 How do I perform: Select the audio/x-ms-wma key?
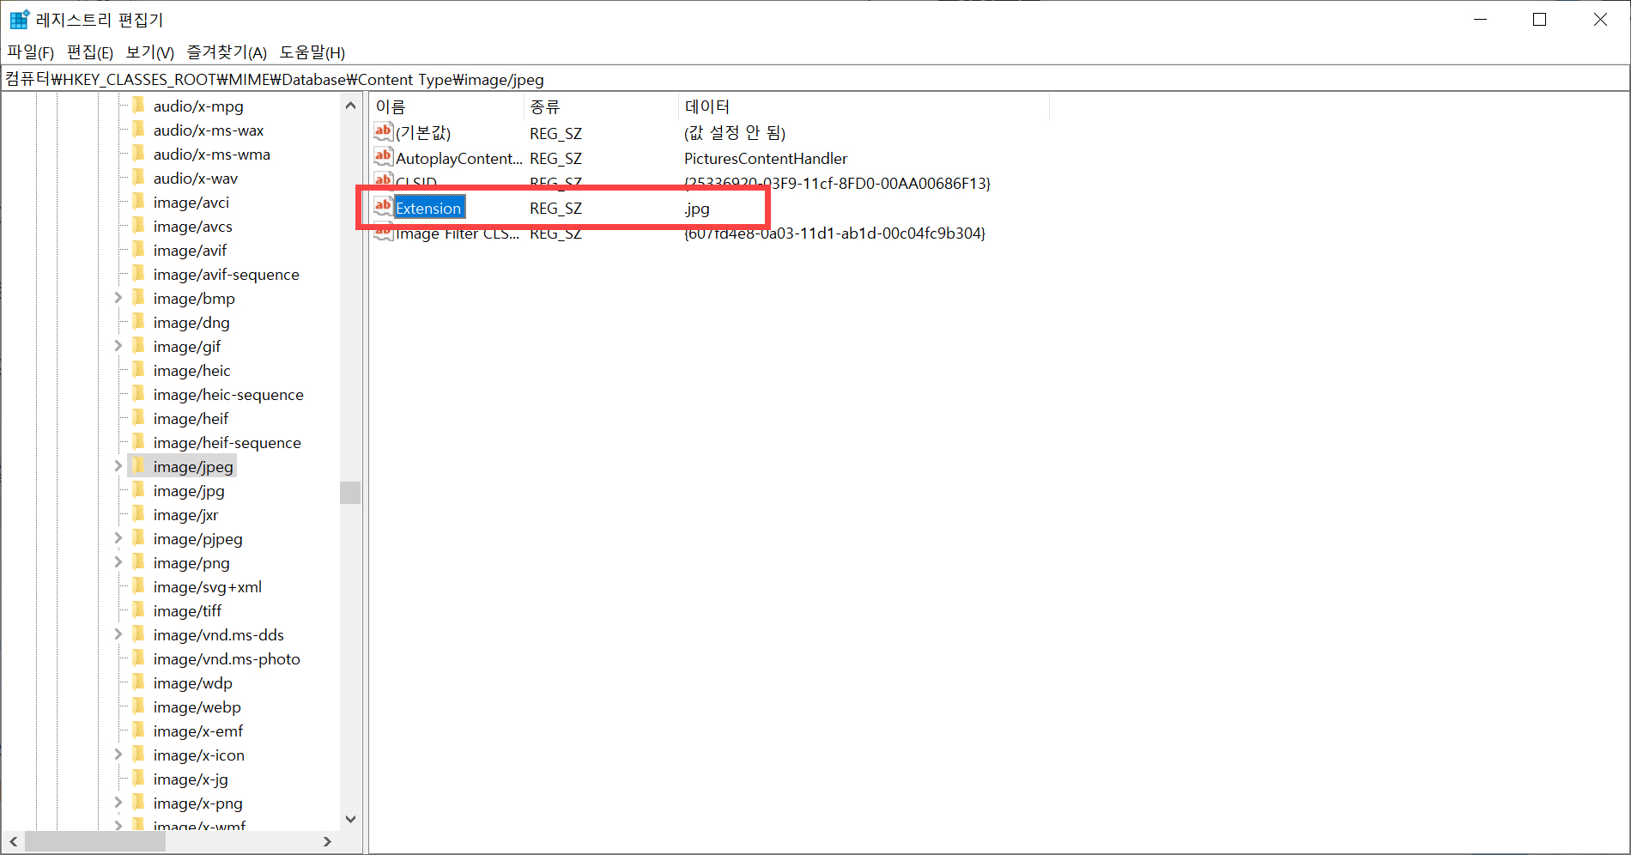pos(212,155)
